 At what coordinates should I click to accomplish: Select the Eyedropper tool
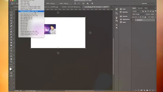click(x=11, y=23)
